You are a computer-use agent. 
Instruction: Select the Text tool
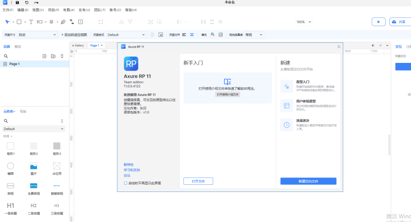coord(31,22)
